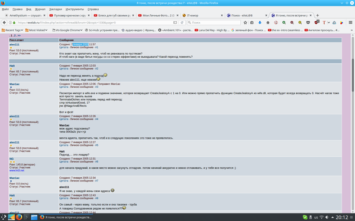Open Reader view icon in address bar

175,22
